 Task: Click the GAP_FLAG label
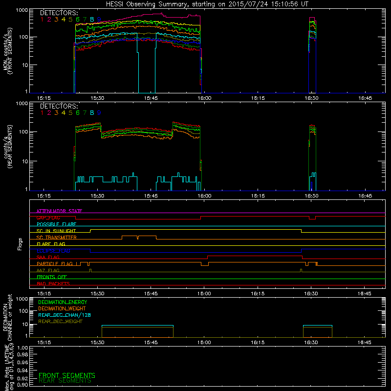pos(48,217)
